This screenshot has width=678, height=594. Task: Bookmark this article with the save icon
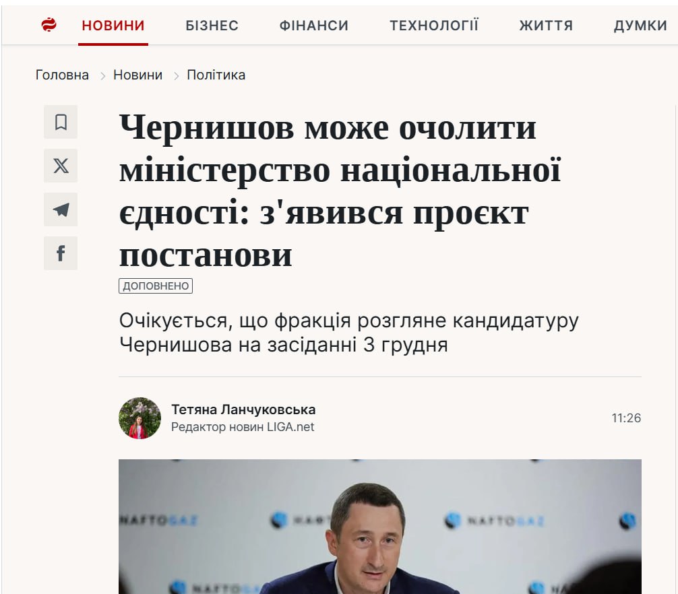coord(61,122)
